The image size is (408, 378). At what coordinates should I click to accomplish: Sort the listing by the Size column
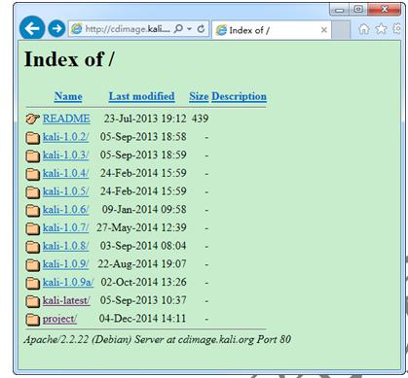(199, 96)
